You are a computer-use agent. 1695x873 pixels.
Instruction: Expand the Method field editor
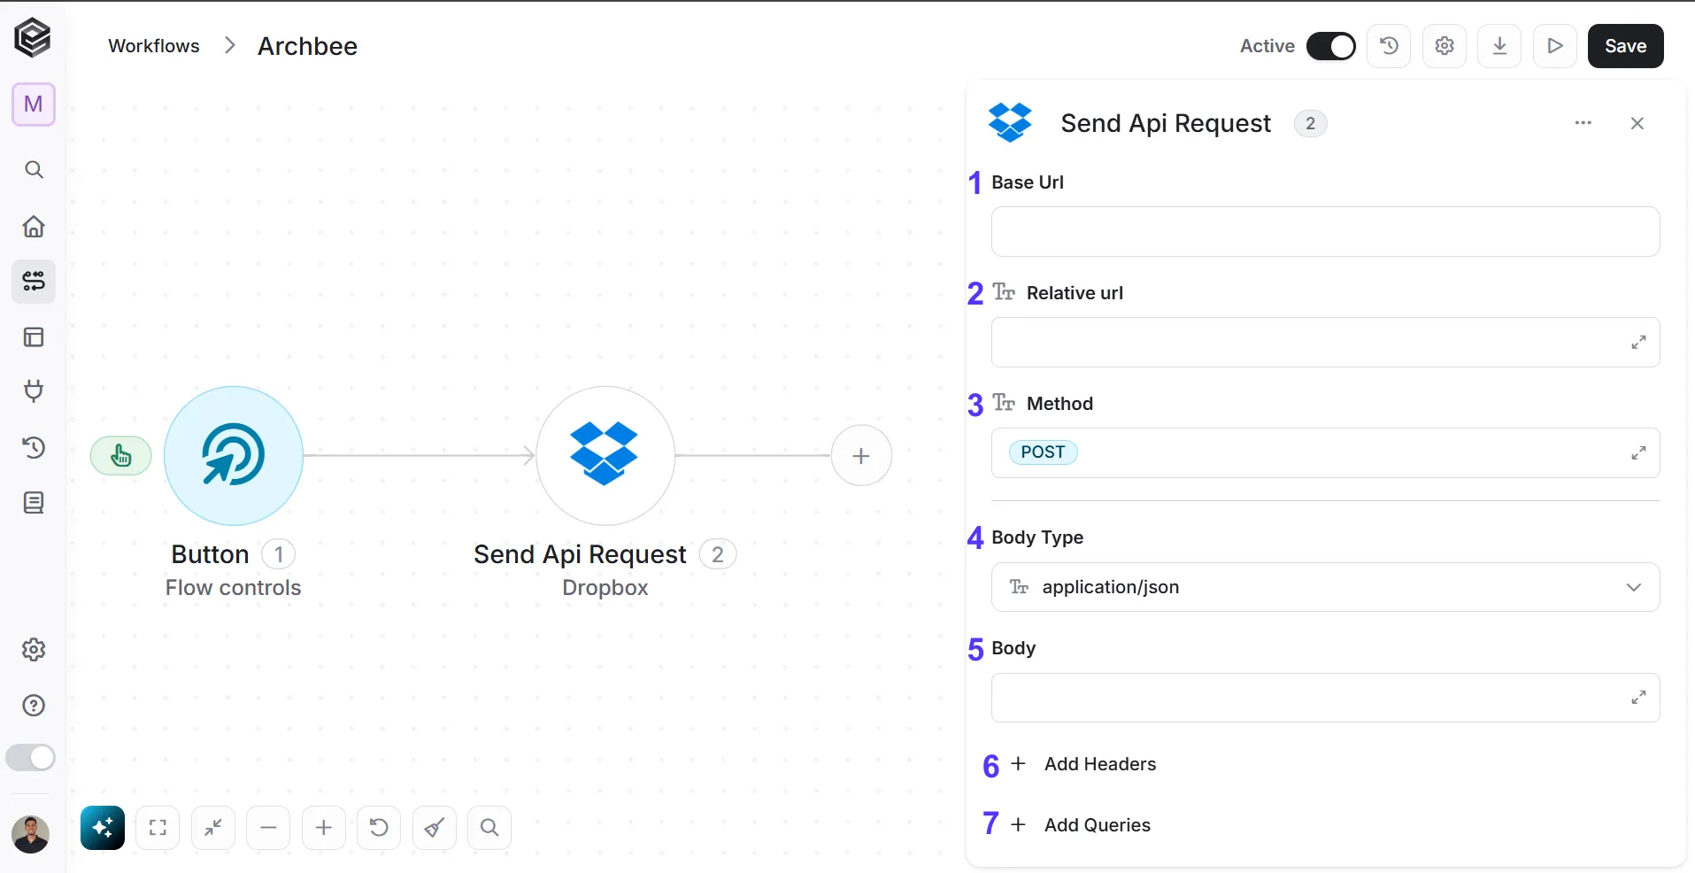1638,452
